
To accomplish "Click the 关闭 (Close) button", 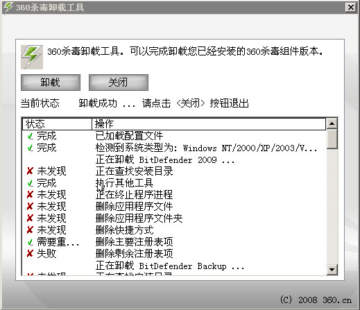I will coord(119,83).
